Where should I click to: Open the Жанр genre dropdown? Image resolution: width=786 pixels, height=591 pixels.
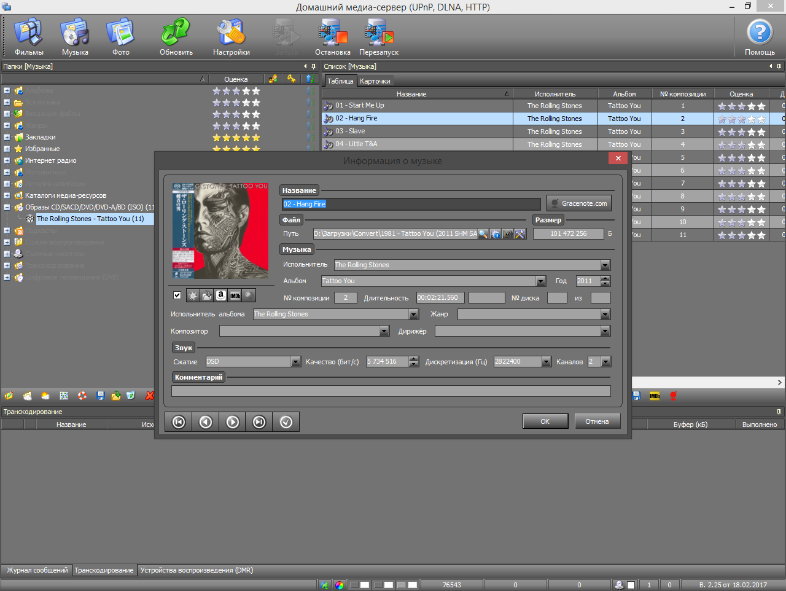(x=605, y=315)
